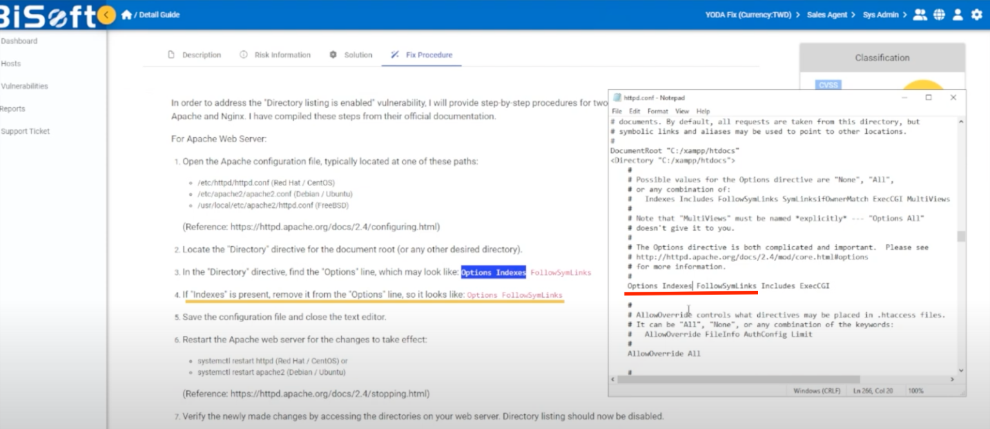The image size is (990, 429).
Task: Click the home icon in the breadcrumb
Action: (126, 15)
